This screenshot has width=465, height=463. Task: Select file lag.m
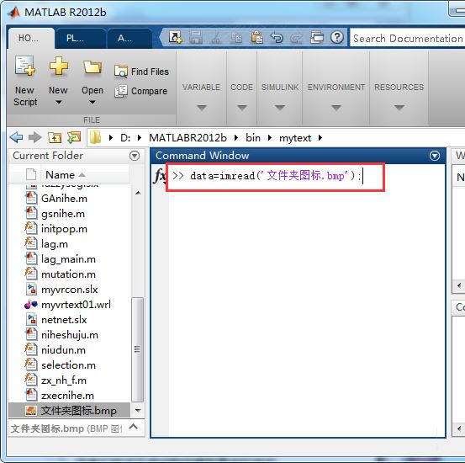pos(55,244)
